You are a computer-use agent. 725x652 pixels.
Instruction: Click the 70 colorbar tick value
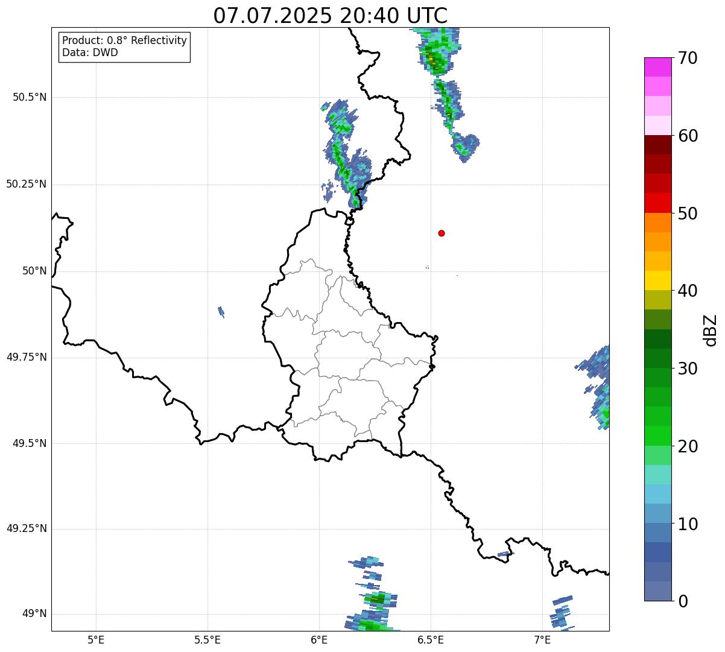(688, 58)
